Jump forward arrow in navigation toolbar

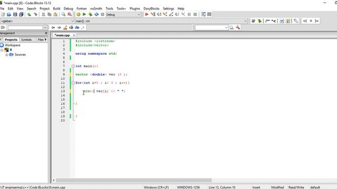point(59,27)
